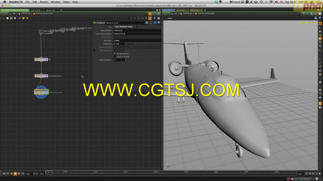Click the timeline frame marker 1001
The width and height of the screenshot is (323, 181).
click(49, 173)
